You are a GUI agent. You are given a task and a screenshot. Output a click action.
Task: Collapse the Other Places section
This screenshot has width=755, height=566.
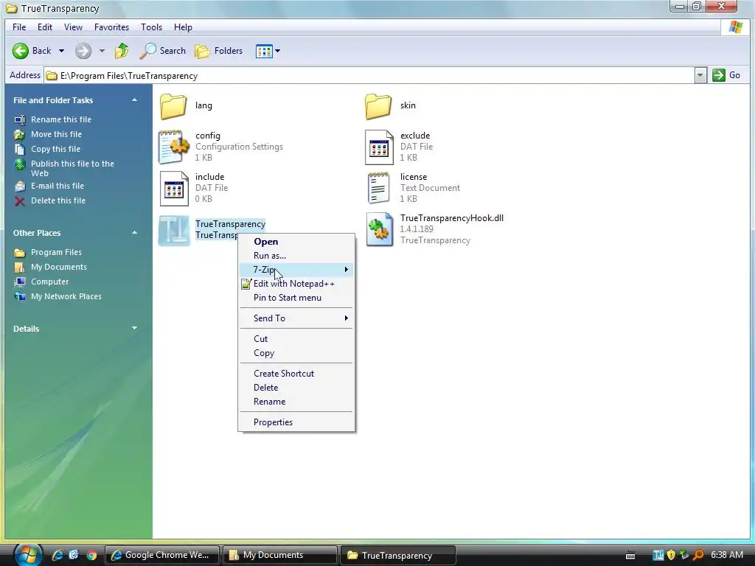click(x=134, y=233)
